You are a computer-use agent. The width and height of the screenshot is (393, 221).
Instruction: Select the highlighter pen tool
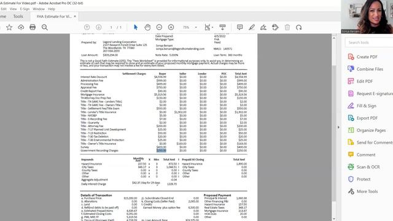[x=252, y=27]
